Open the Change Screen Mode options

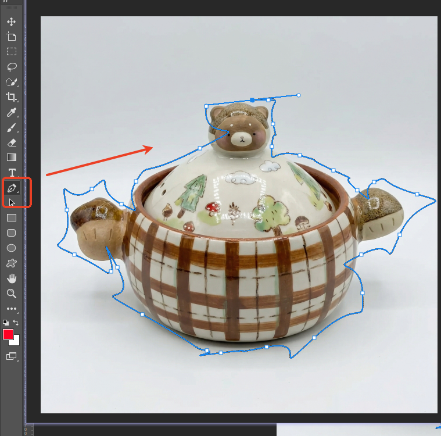click(x=11, y=356)
